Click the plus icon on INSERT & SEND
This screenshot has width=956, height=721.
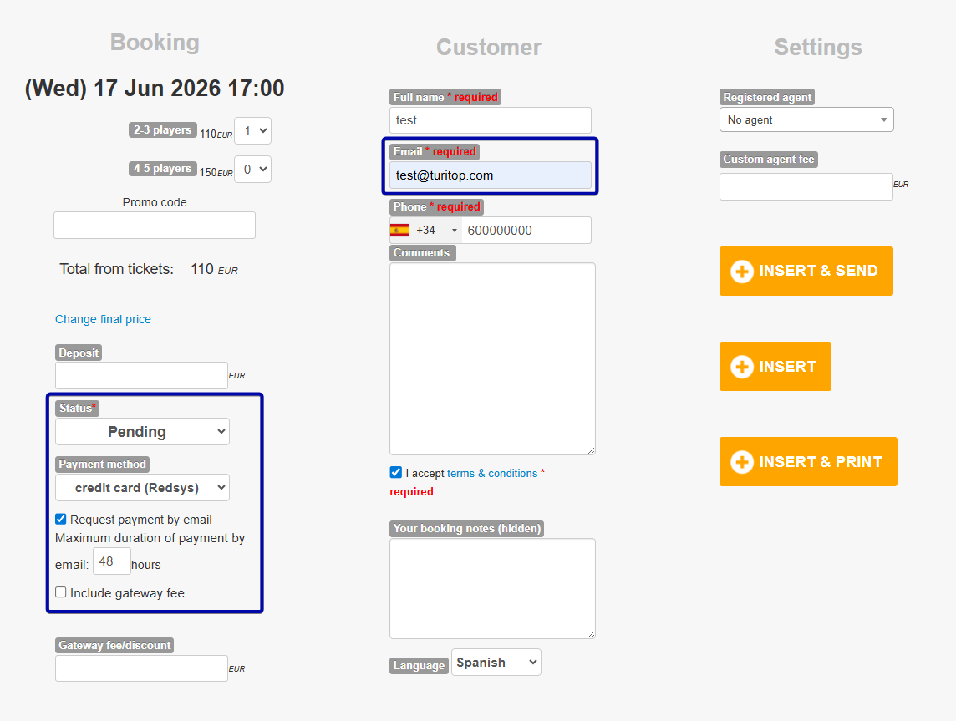click(742, 272)
